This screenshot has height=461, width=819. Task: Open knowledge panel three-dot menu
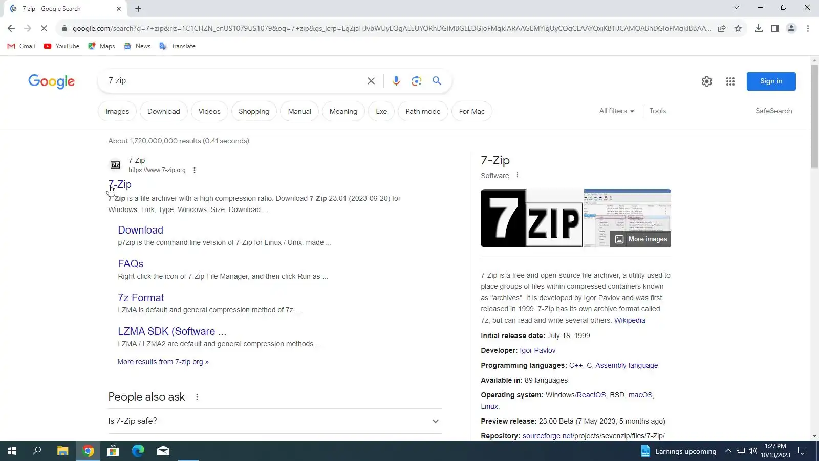pos(518,175)
